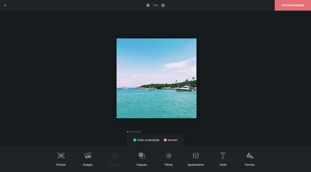311x172 pixels.
Task: Open the Images tool icon
Action: tap(88, 156)
